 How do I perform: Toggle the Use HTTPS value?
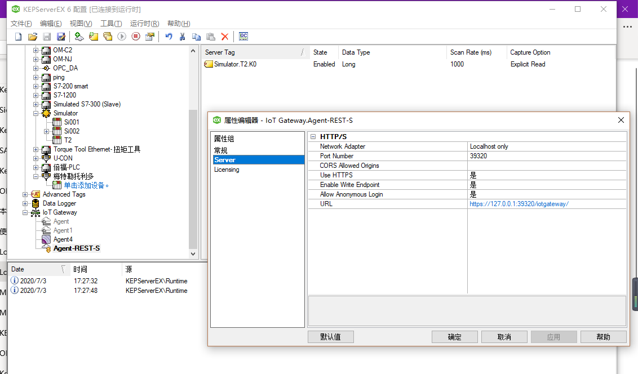point(547,175)
